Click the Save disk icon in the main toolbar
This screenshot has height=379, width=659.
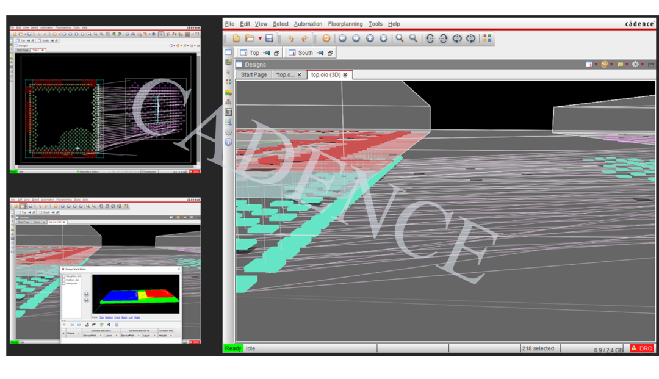269,38
